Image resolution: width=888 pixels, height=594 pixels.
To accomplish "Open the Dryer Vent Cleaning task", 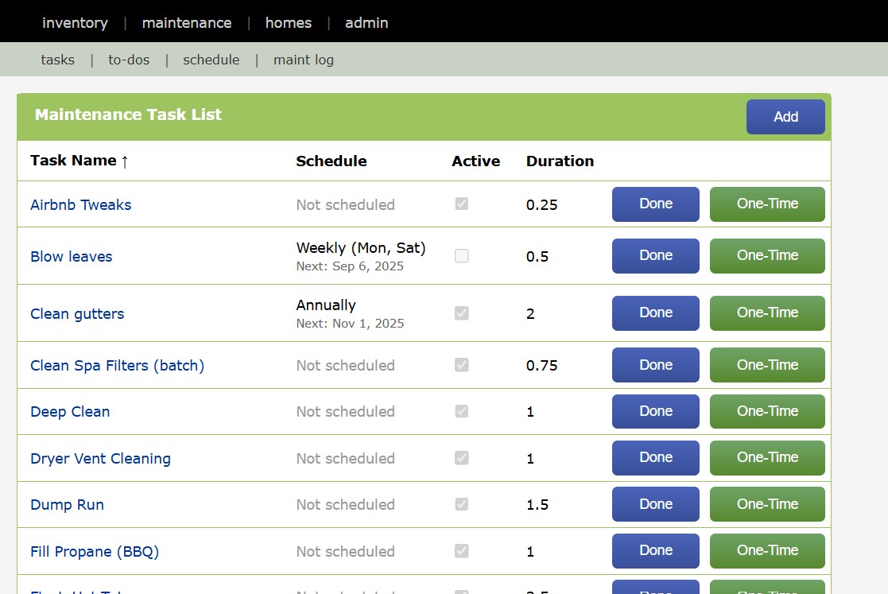I will tap(100, 458).
